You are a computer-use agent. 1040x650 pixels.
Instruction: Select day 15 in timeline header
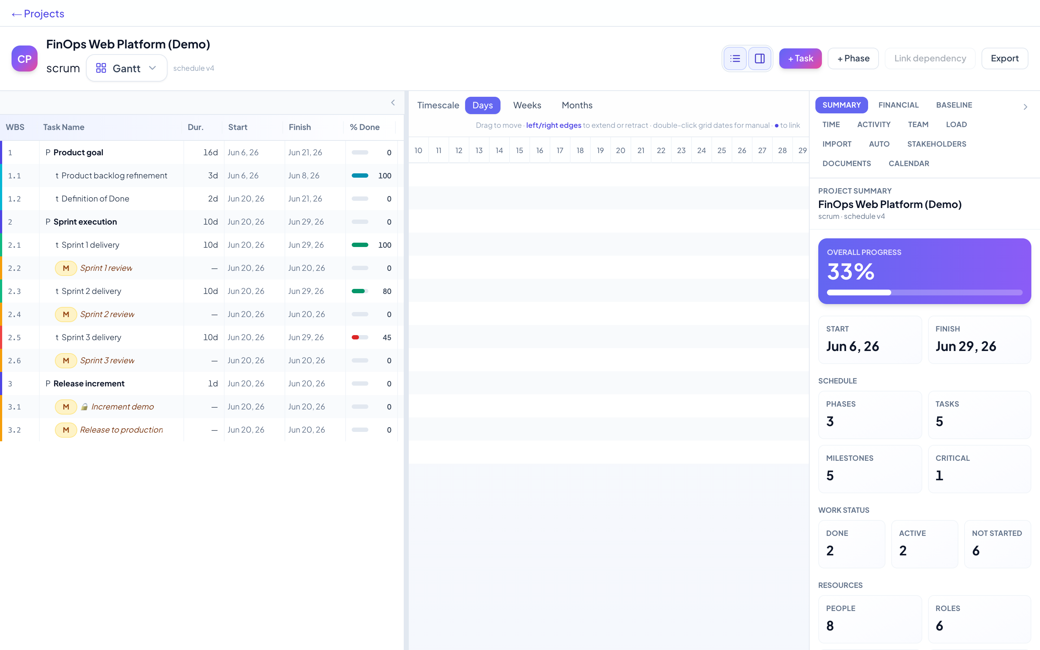click(x=520, y=151)
